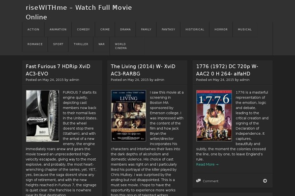Screen dimensions: 295x196
Task: Go to the Musical category
Action: [x=245, y=29]
